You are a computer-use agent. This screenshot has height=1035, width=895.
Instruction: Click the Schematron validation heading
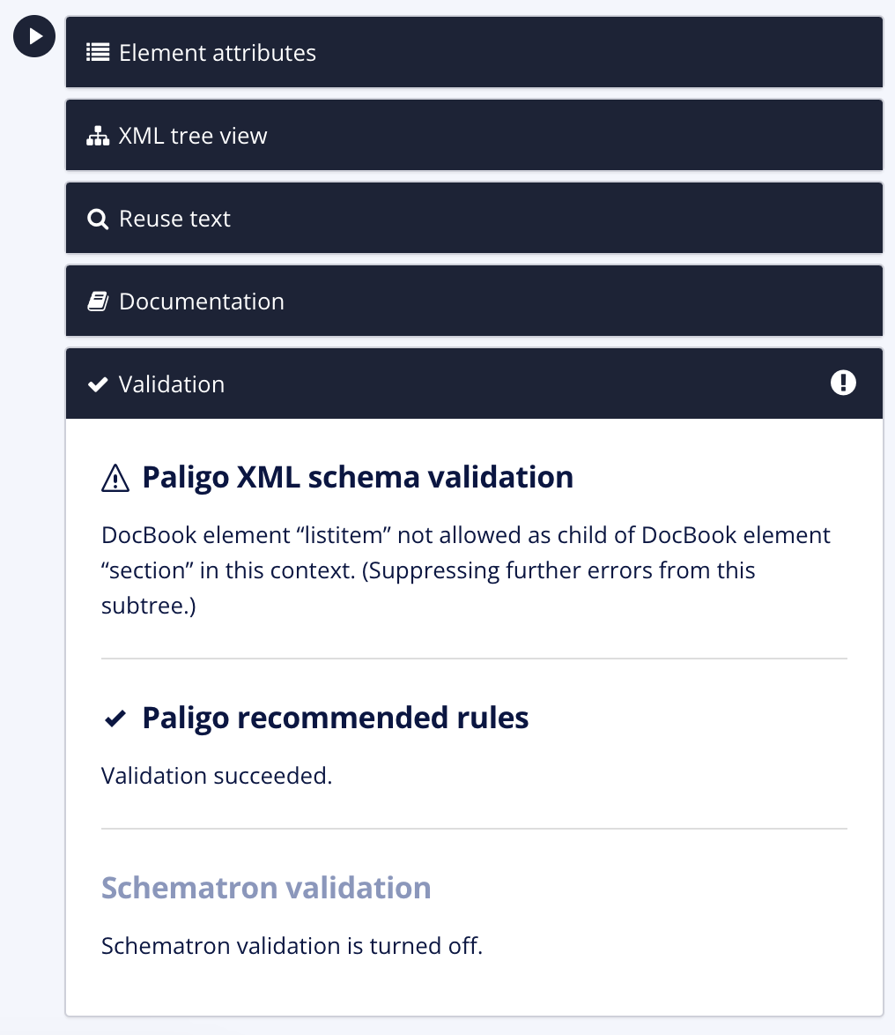click(266, 888)
